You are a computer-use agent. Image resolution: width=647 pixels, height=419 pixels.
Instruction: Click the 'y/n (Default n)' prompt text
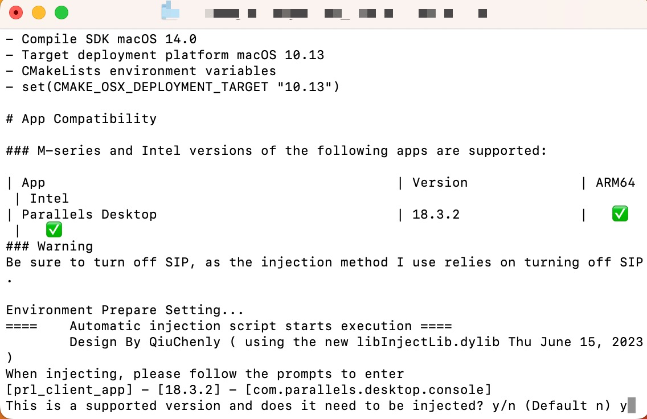click(551, 406)
